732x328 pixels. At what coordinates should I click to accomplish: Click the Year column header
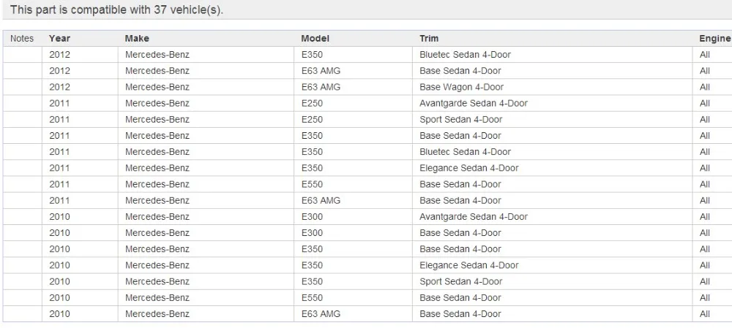59,39
